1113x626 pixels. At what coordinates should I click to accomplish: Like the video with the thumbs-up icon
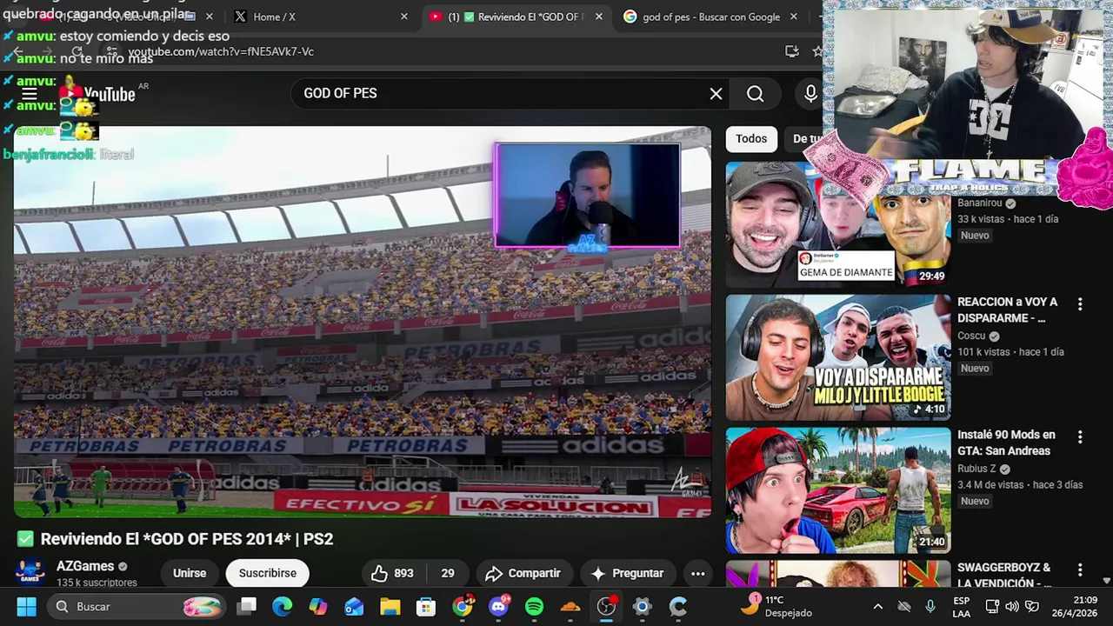coord(391,573)
